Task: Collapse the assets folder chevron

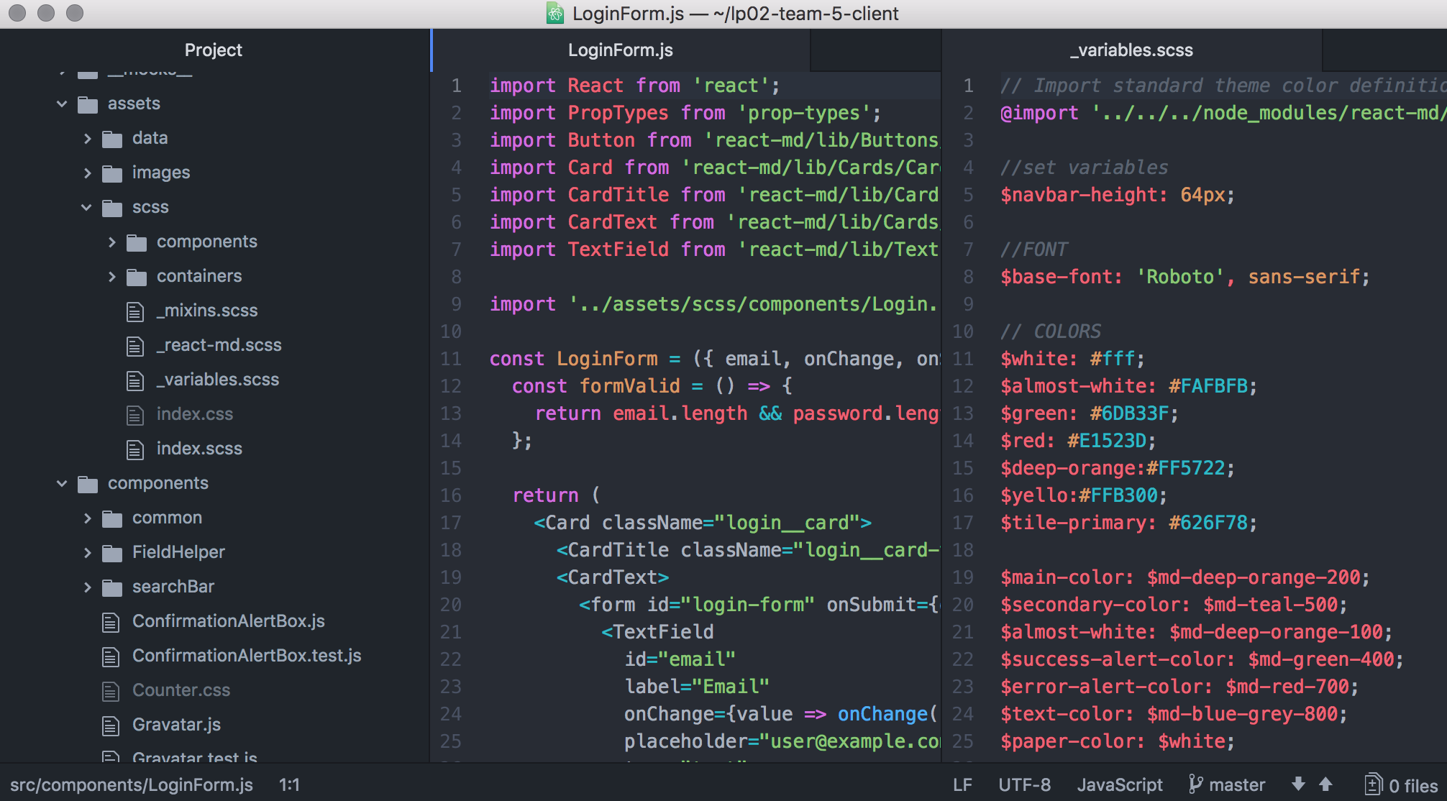Action: pyautogui.click(x=62, y=104)
